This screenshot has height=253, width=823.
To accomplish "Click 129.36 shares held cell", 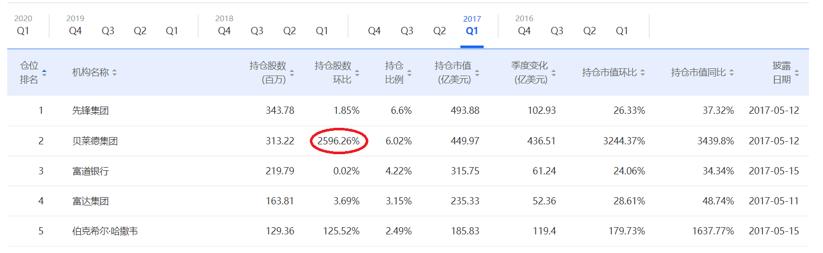I will coord(280,231).
